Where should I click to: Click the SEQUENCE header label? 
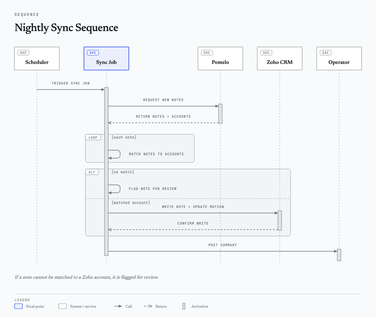tap(27, 14)
